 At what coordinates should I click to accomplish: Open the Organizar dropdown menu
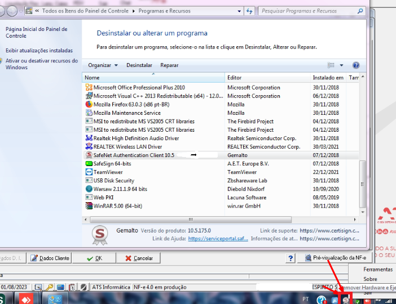click(x=103, y=65)
